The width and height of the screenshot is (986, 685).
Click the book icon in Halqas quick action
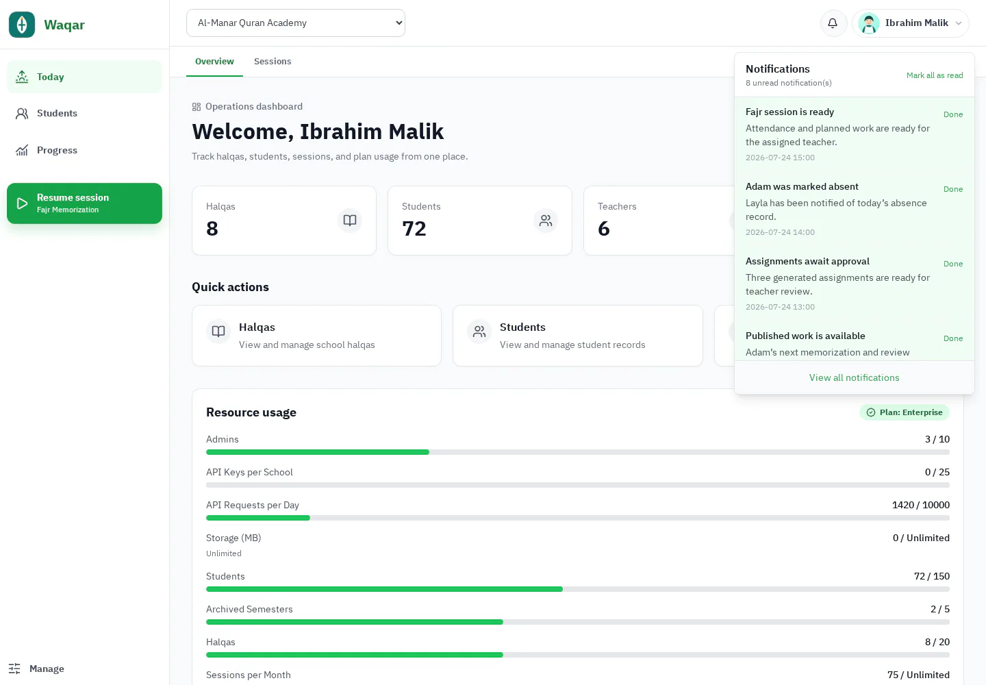218,332
